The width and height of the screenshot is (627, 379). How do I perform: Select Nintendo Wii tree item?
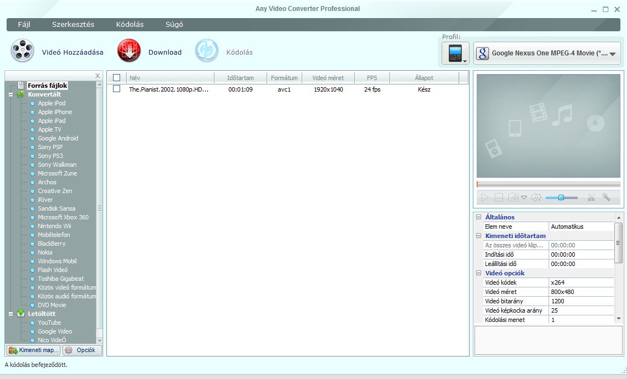click(54, 227)
